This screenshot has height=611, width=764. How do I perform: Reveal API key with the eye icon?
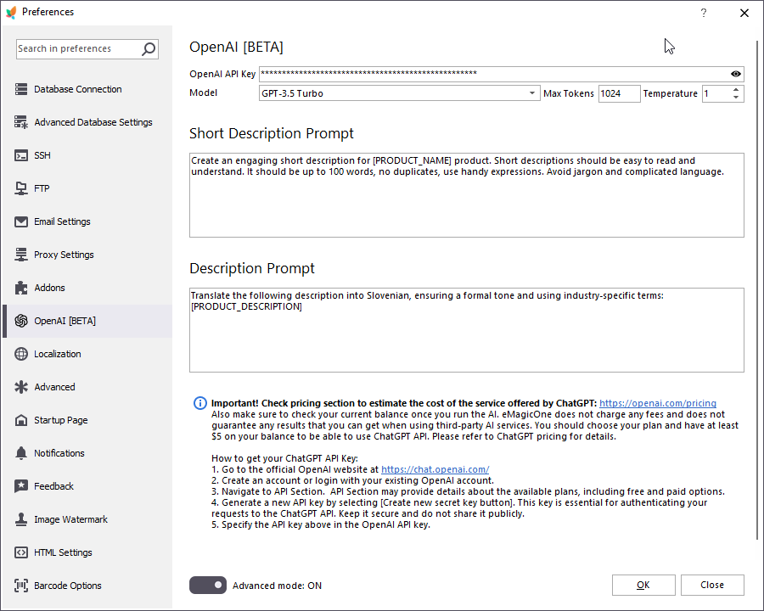736,74
